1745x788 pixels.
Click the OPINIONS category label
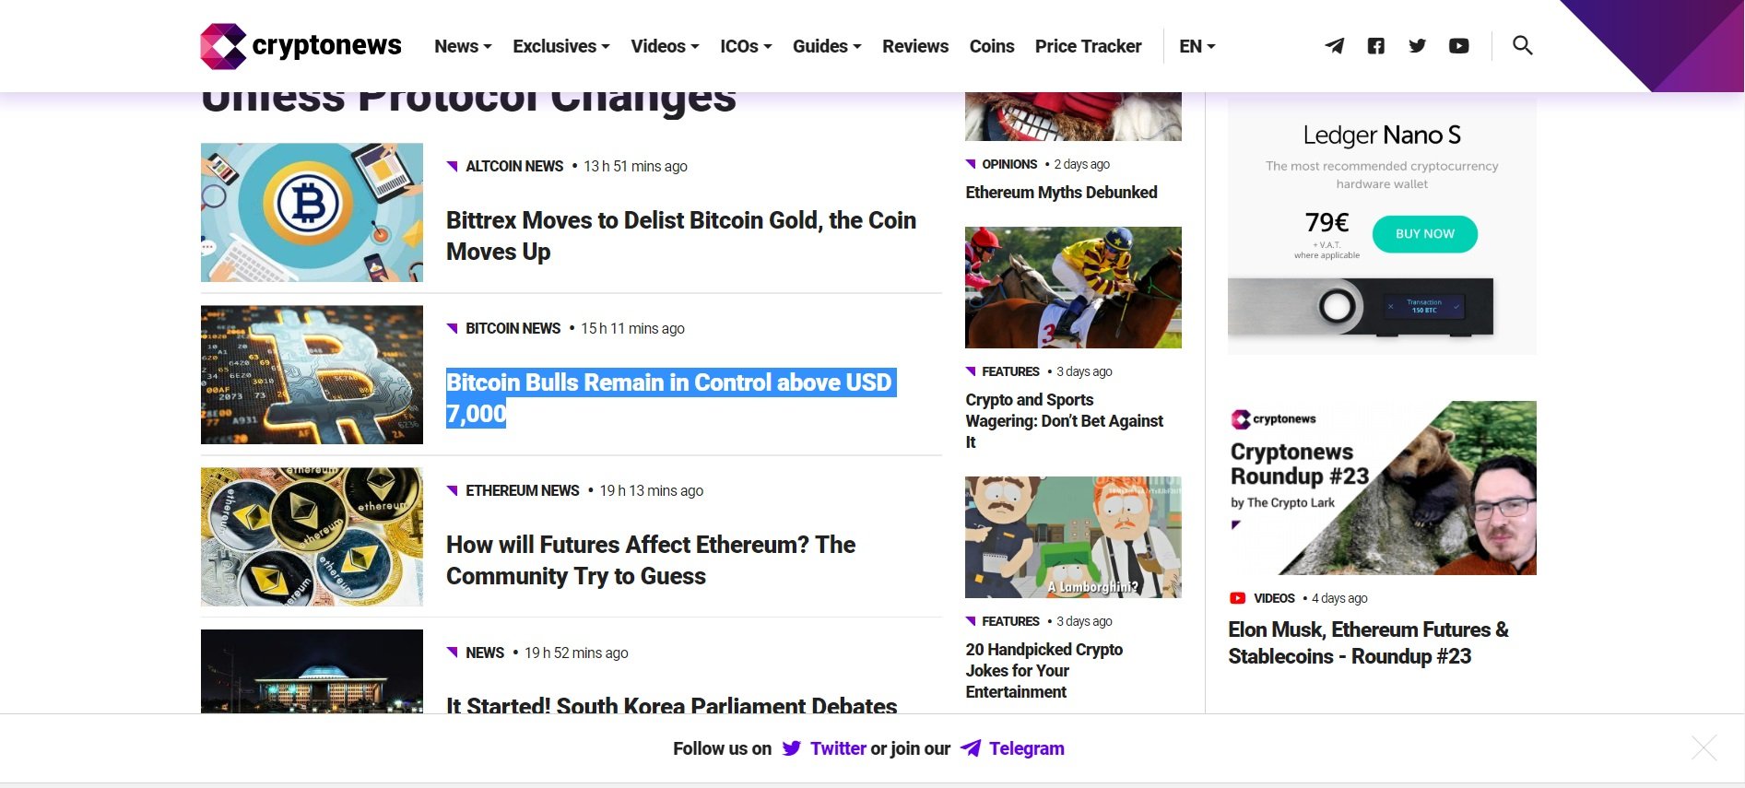(x=1009, y=164)
